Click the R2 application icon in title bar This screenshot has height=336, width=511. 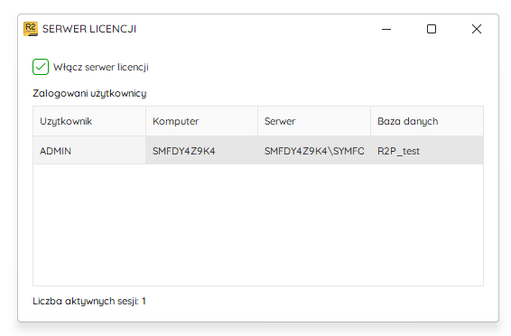pyautogui.click(x=31, y=29)
